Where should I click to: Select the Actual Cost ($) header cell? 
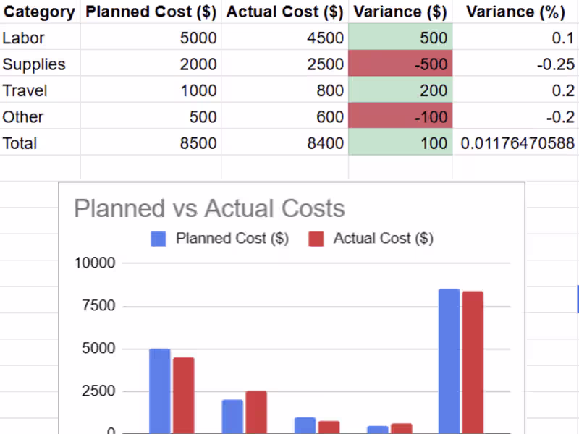tap(284, 12)
